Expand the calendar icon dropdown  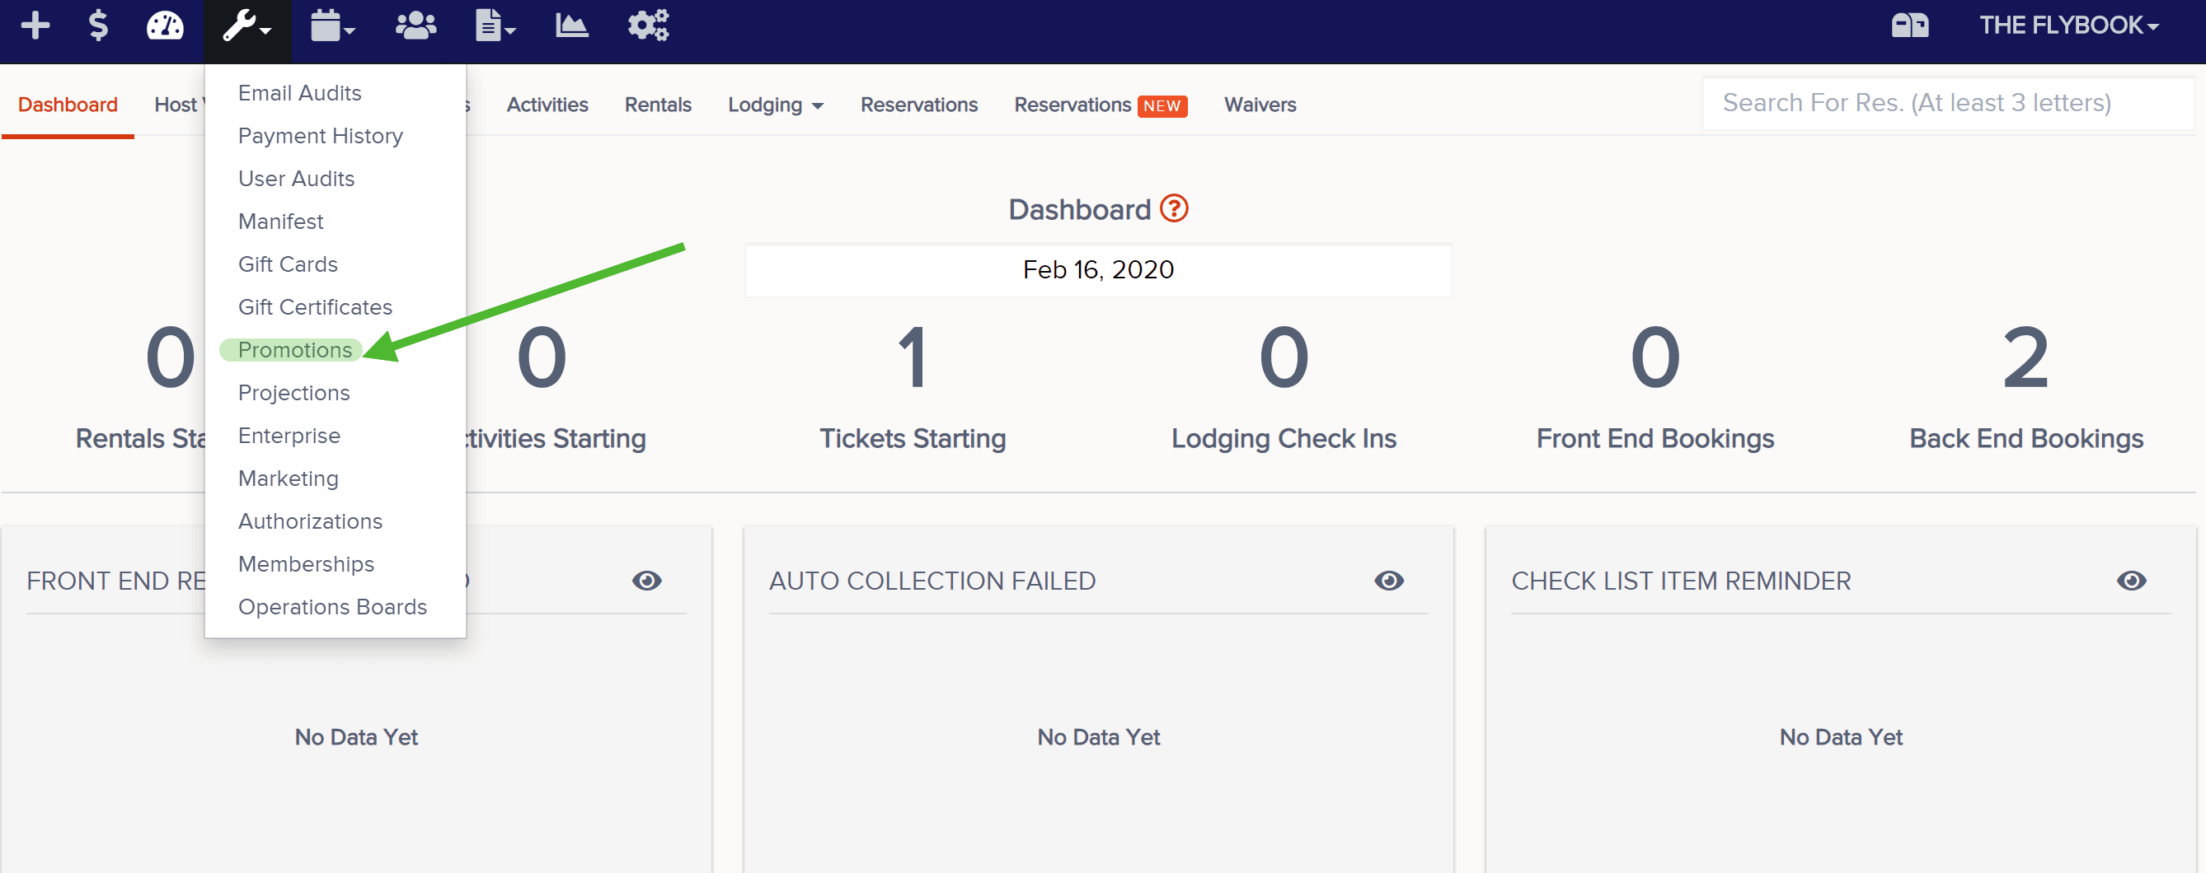[332, 26]
